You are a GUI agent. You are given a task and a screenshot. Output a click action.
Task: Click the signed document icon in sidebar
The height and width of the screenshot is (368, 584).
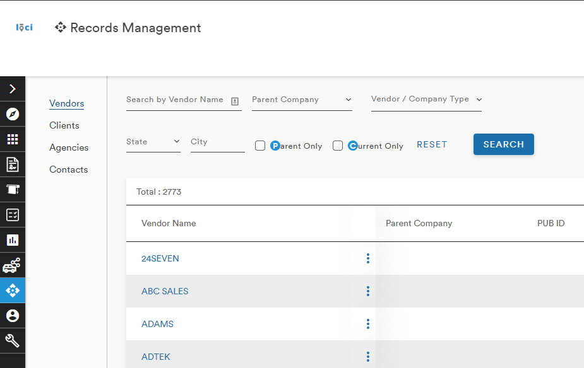tap(12, 164)
